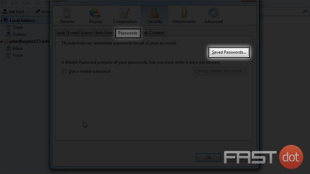
Task: Expand the Get Mail dropdown arrow
Action: click(28, 11)
